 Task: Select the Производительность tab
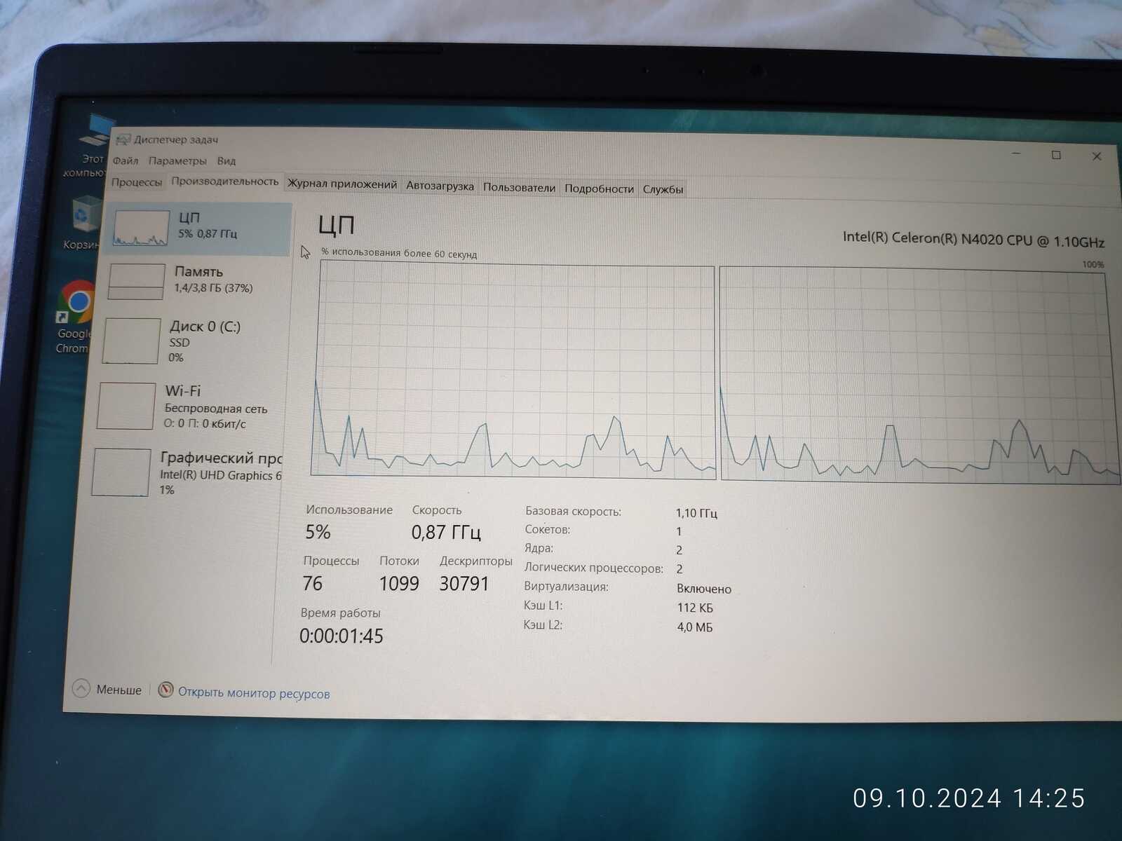coord(225,181)
